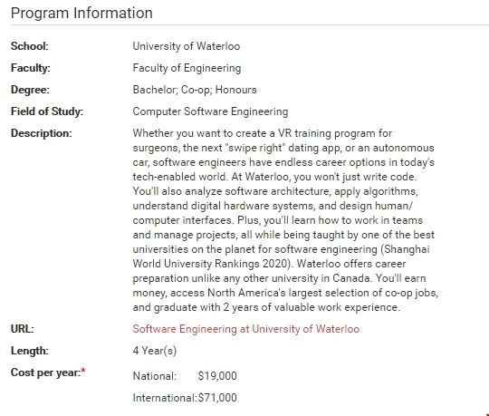Click the program description paragraph text
Image resolution: width=489 pixels, height=416 pixels.
point(285,220)
